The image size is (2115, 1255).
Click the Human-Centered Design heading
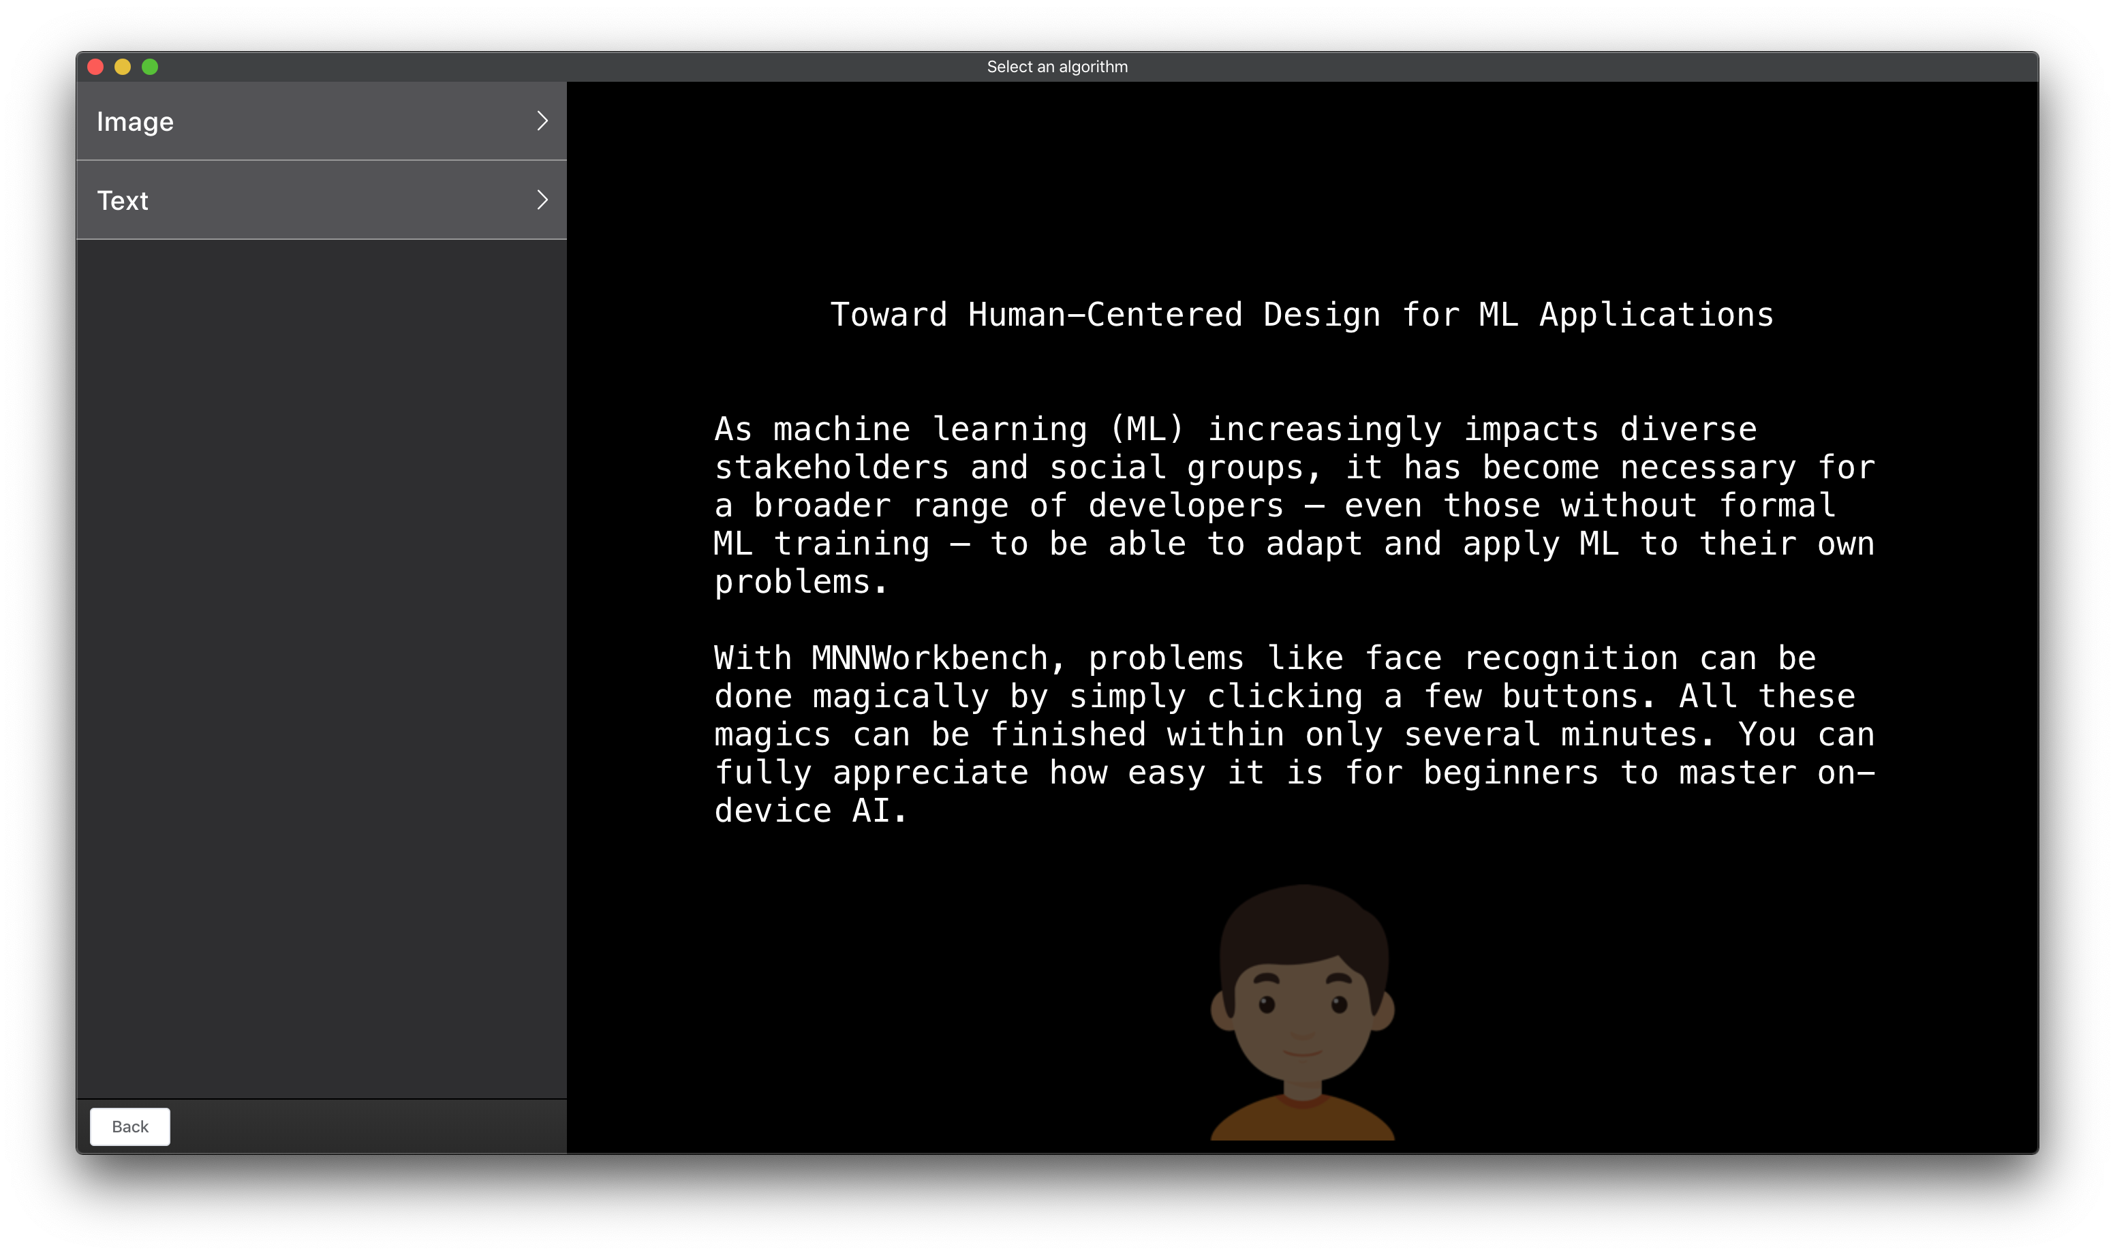1301,315
